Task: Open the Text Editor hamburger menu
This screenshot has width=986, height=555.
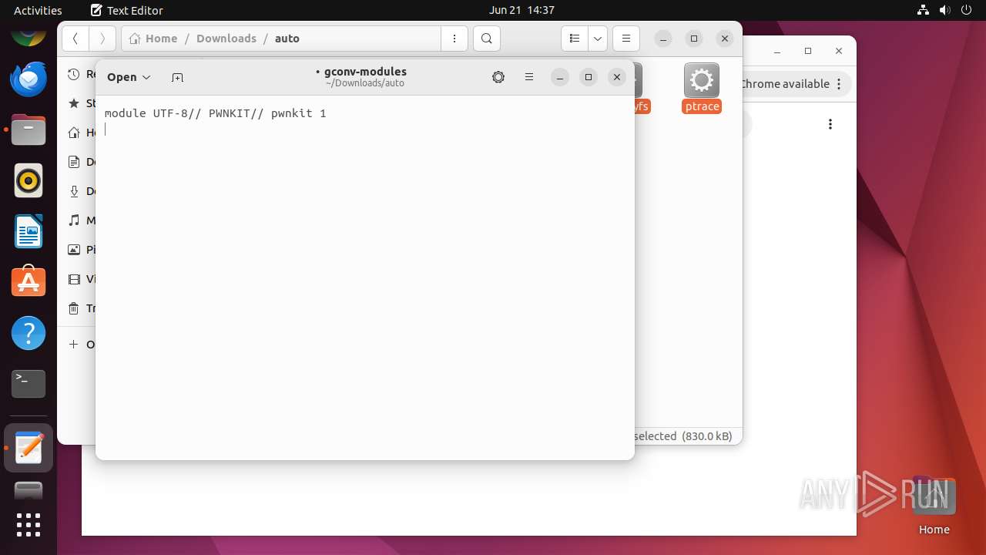Action: coord(529,77)
